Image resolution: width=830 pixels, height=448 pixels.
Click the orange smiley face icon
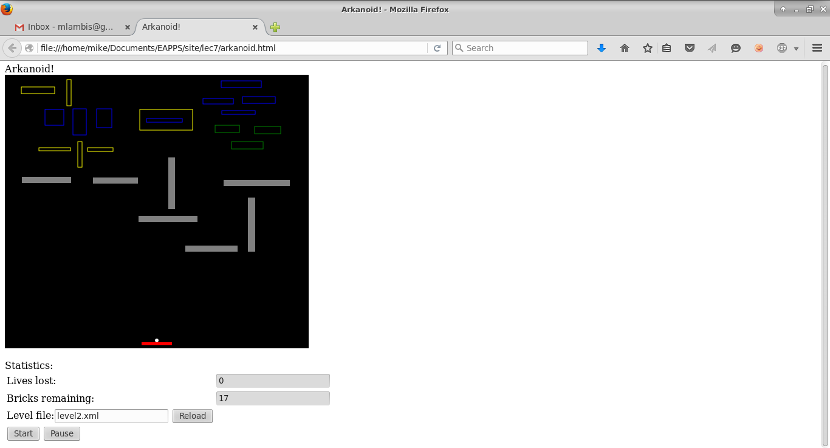tap(759, 48)
